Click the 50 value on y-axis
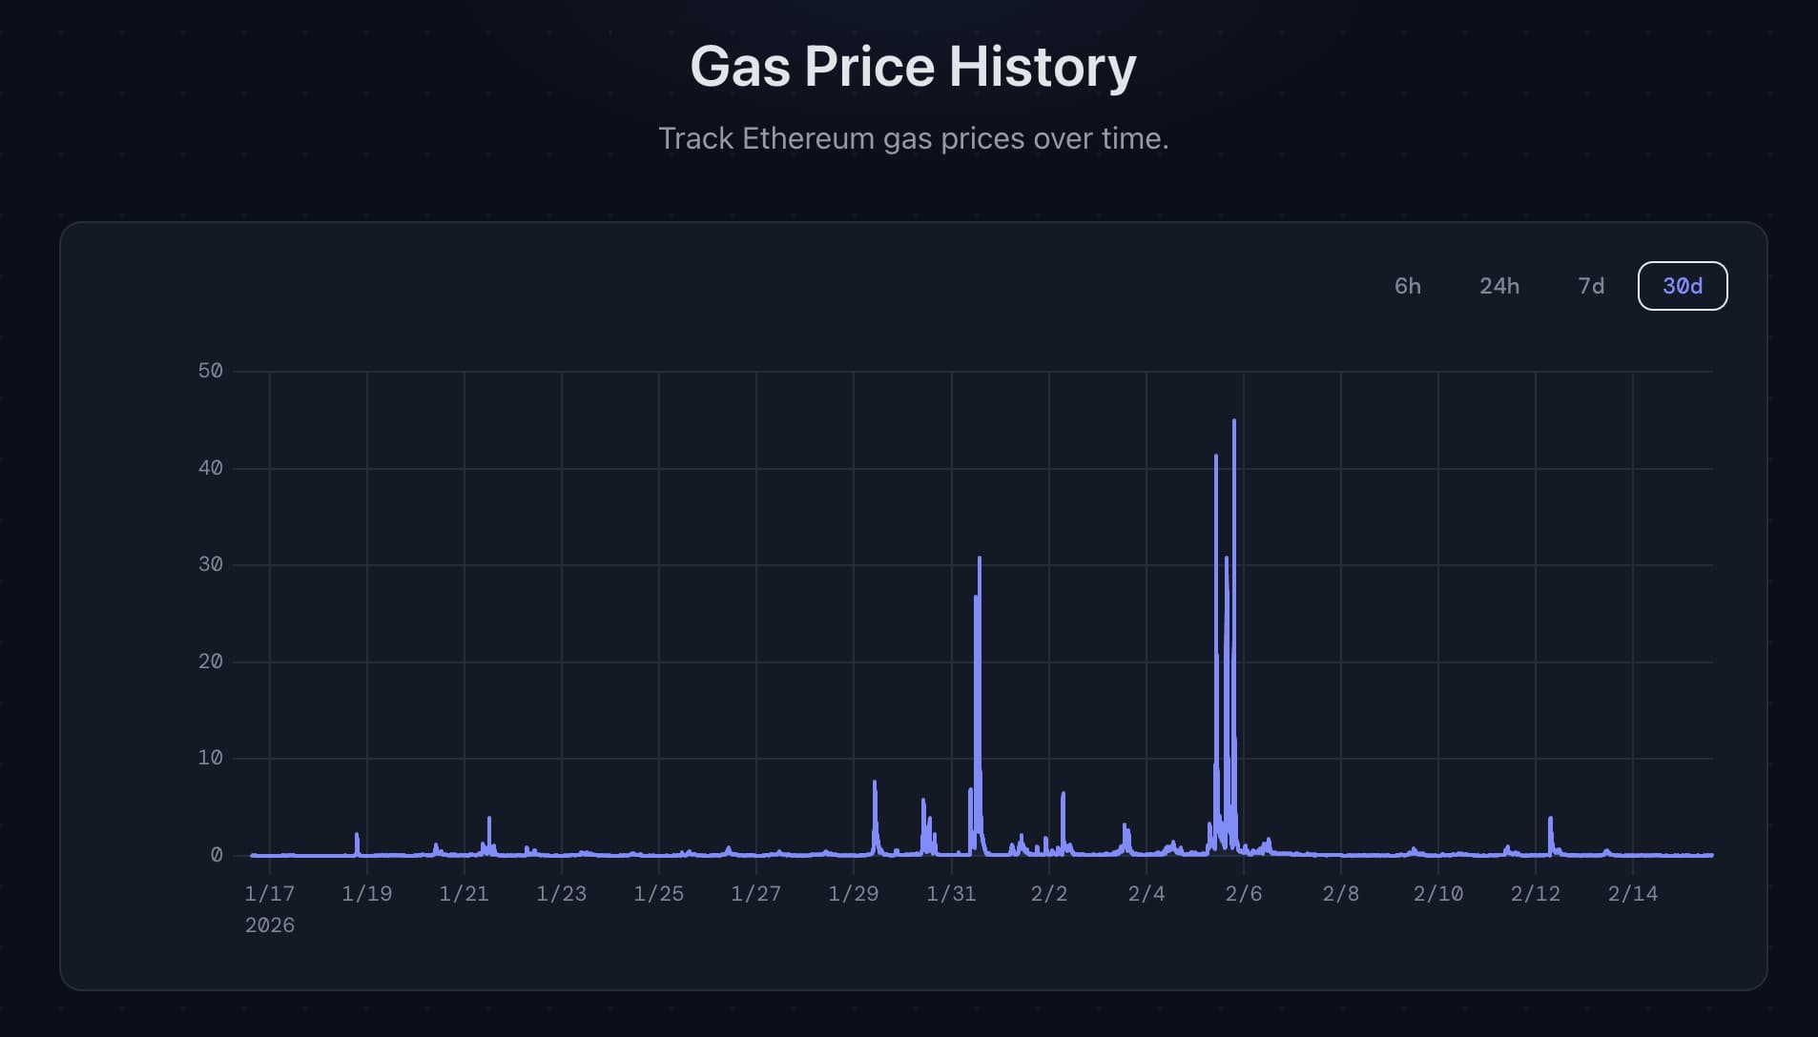This screenshot has width=1818, height=1037. (210, 371)
